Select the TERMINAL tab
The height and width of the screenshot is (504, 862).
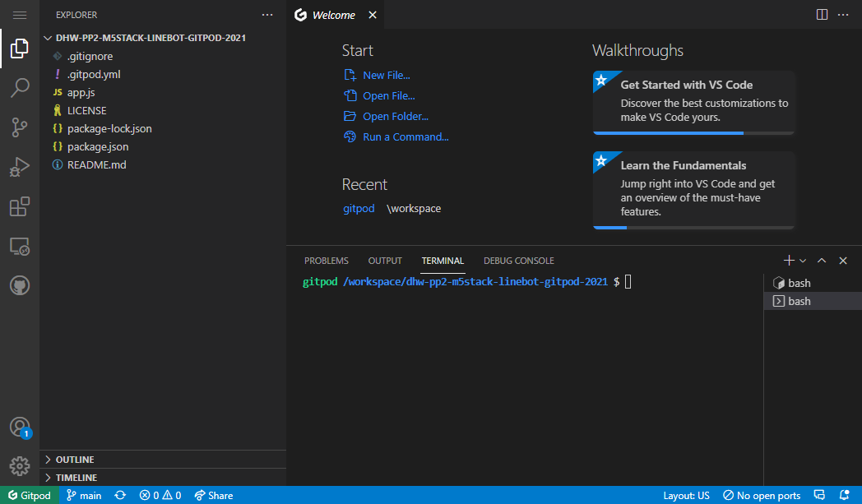[443, 261]
